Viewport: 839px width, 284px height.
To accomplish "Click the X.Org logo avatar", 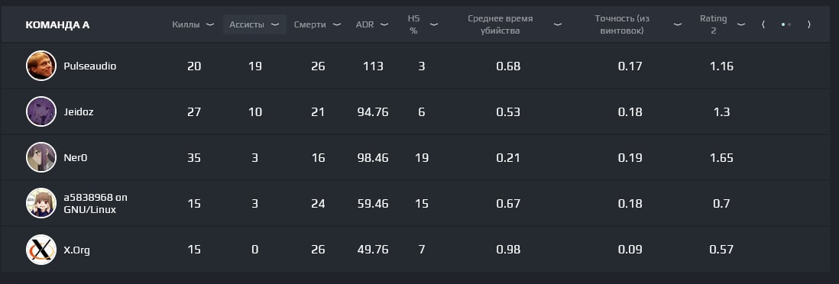I will (x=41, y=249).
